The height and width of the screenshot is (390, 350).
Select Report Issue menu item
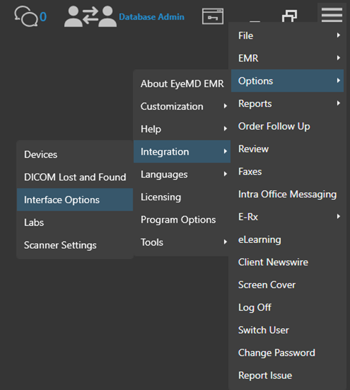265,376
